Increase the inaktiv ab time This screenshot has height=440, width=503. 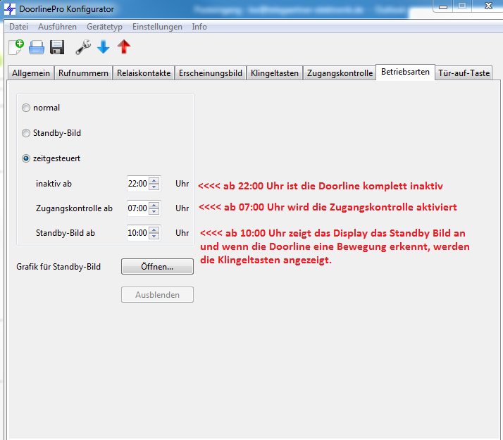pyautogui.click(x=154, y=180)
